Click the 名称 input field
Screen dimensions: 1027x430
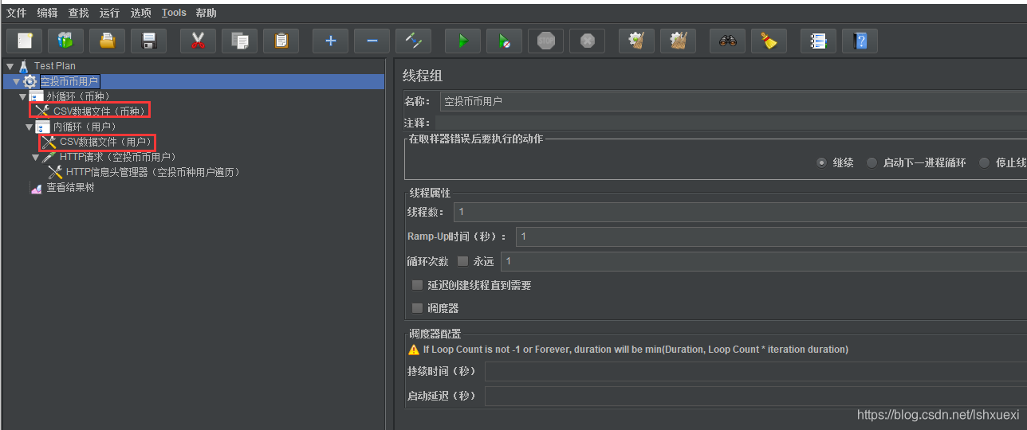coord(733,102)
